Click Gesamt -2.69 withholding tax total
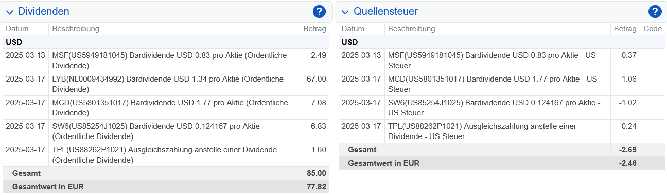This screenshot has width=667, height=195. coord(502,149)
